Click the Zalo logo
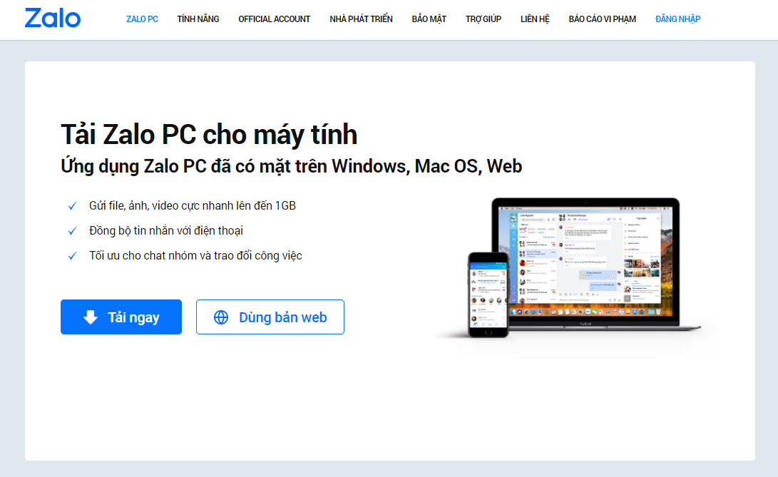The image size is (778, 477). [x=53, y=19]
